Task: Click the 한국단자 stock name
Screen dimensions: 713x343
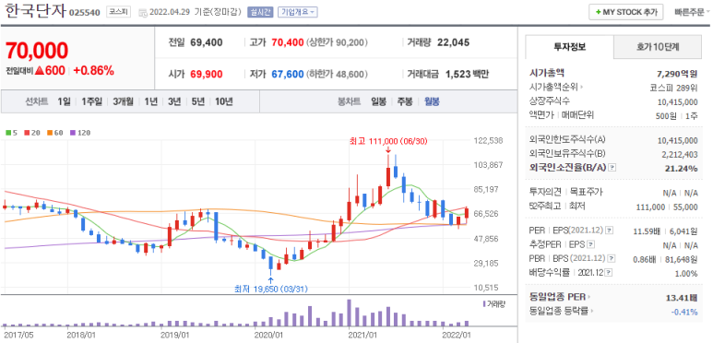Action: (35, 11)
